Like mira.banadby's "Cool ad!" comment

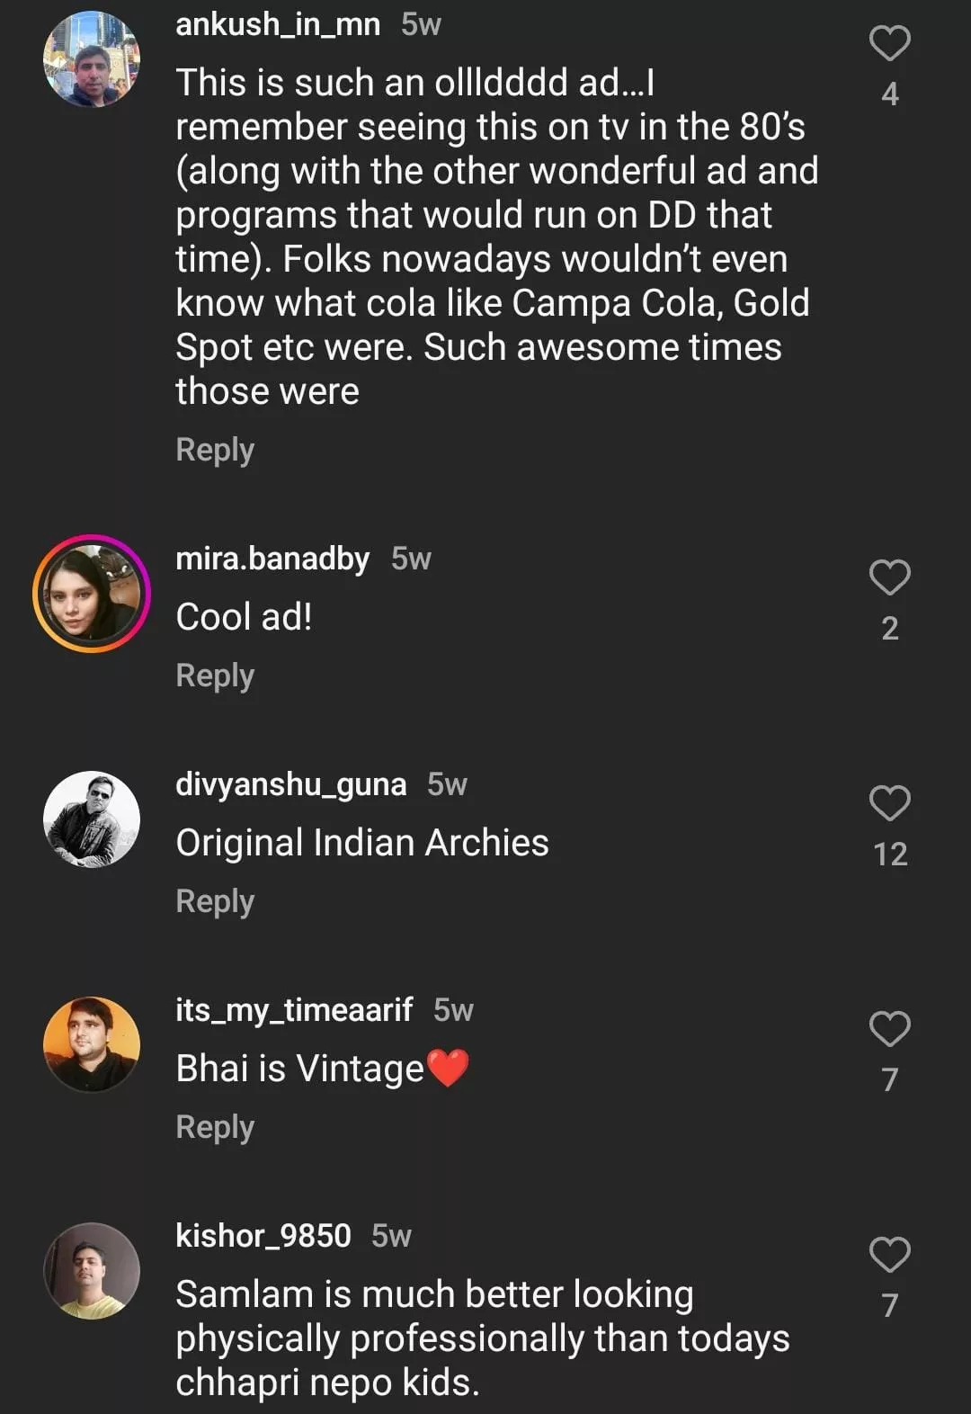tap(889, 577)
